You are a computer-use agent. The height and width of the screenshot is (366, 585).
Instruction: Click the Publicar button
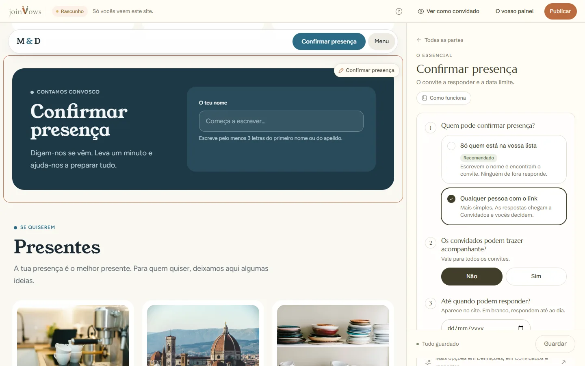pos(560,11)
